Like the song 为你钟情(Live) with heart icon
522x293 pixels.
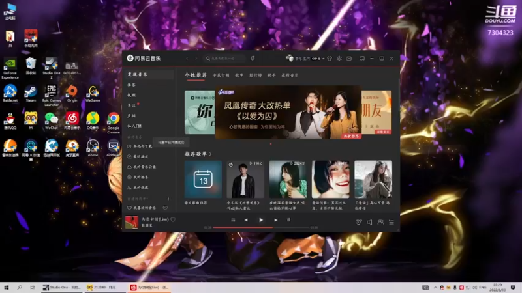click(x=173, y=219)
